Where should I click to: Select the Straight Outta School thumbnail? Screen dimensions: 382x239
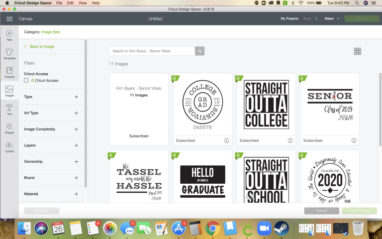[266, 177]
